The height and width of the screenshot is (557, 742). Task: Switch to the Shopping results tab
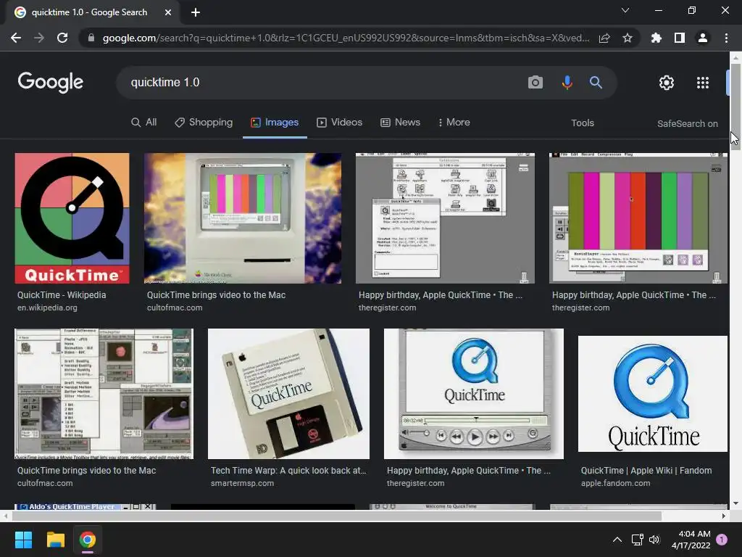tap(204, 122)
